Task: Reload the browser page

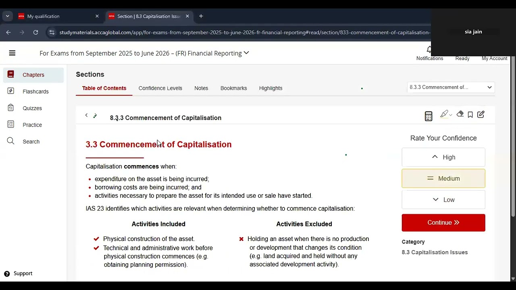Action: pos(35,32)
